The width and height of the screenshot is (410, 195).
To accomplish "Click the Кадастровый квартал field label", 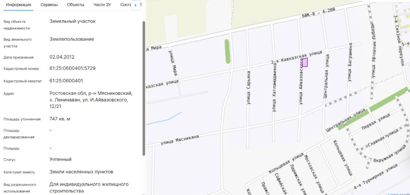I will [x=22, y=81].
